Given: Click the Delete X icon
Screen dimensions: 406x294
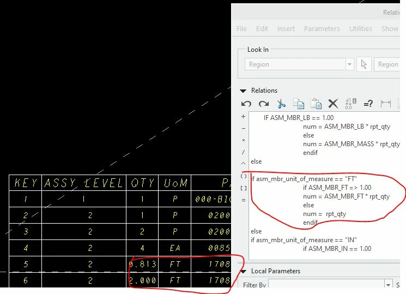Looking at the screenshot, I should tap(333, 104).
